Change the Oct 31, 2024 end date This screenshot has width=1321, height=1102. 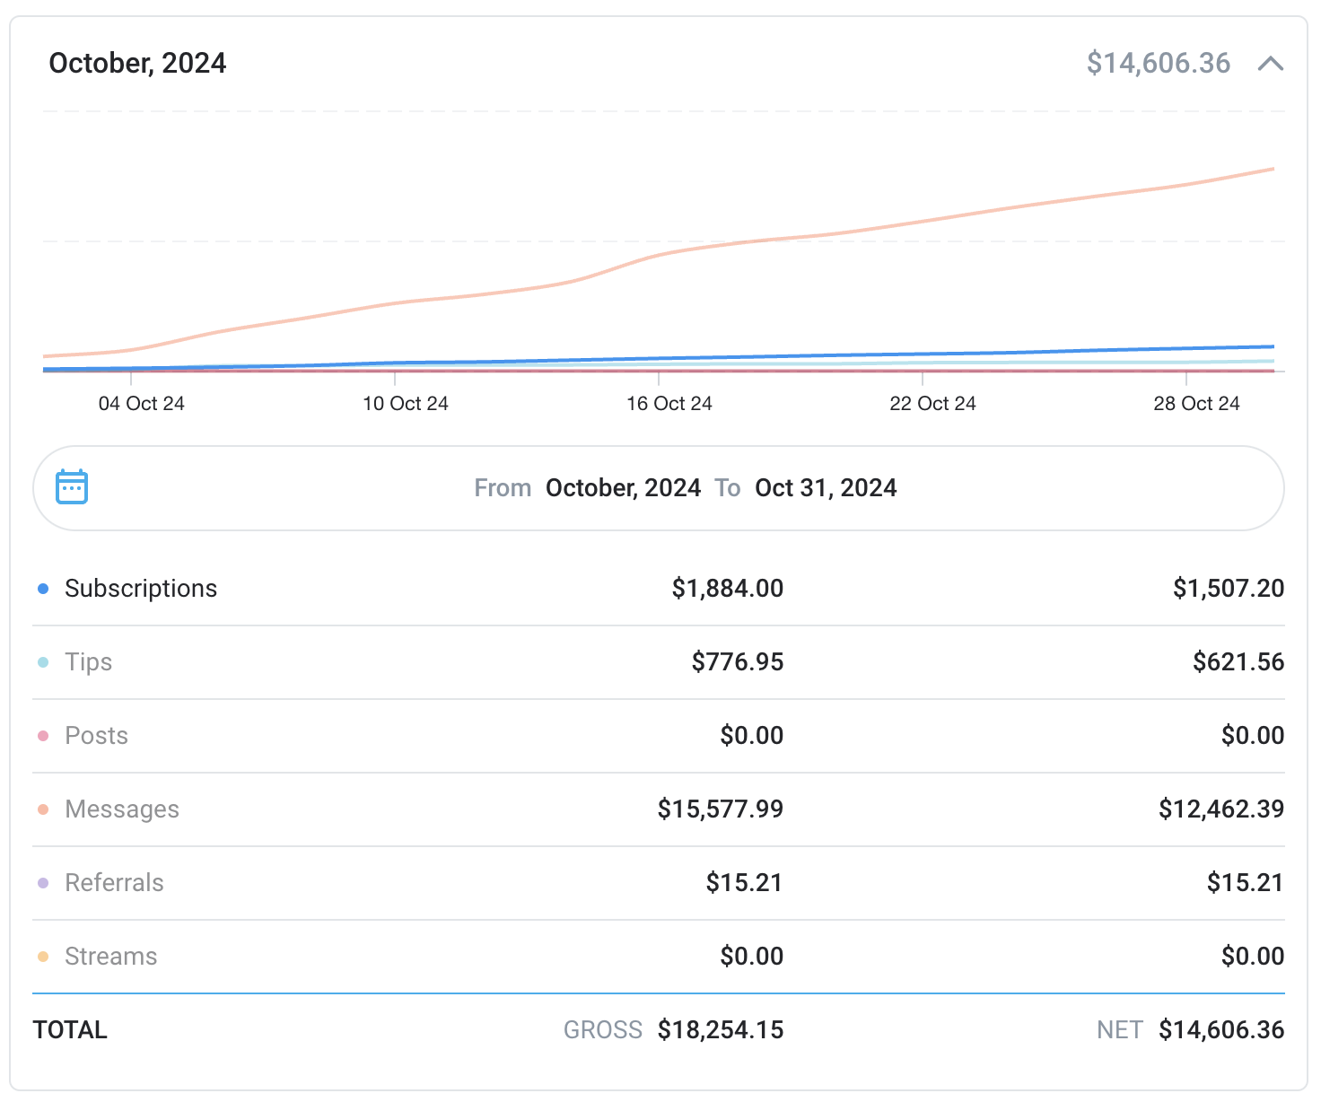[825, 488]
